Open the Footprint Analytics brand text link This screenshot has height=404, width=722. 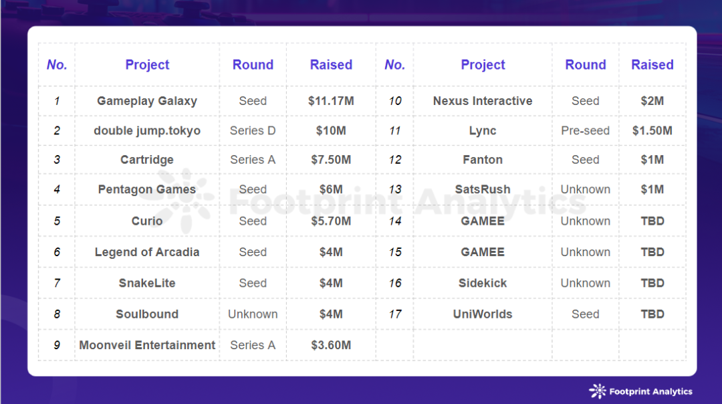pos(650,392)
